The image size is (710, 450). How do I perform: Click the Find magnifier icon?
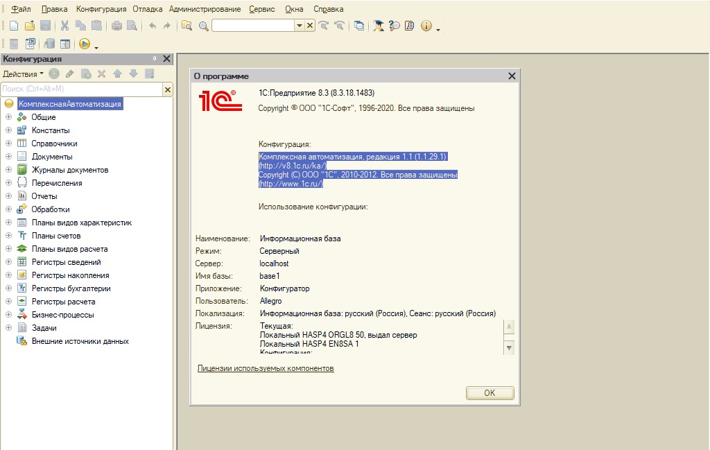tap(204, 26)
